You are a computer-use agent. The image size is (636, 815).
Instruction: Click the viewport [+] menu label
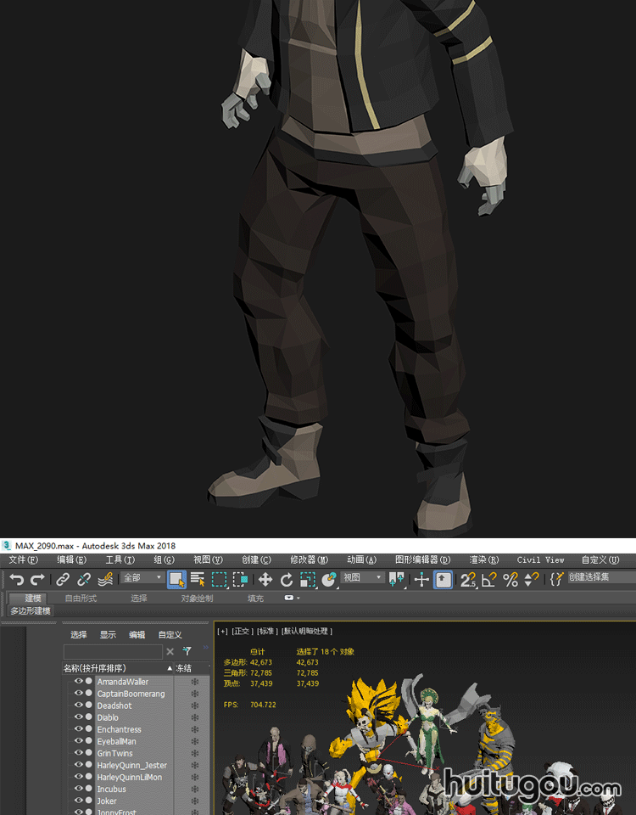pos(222,632)
